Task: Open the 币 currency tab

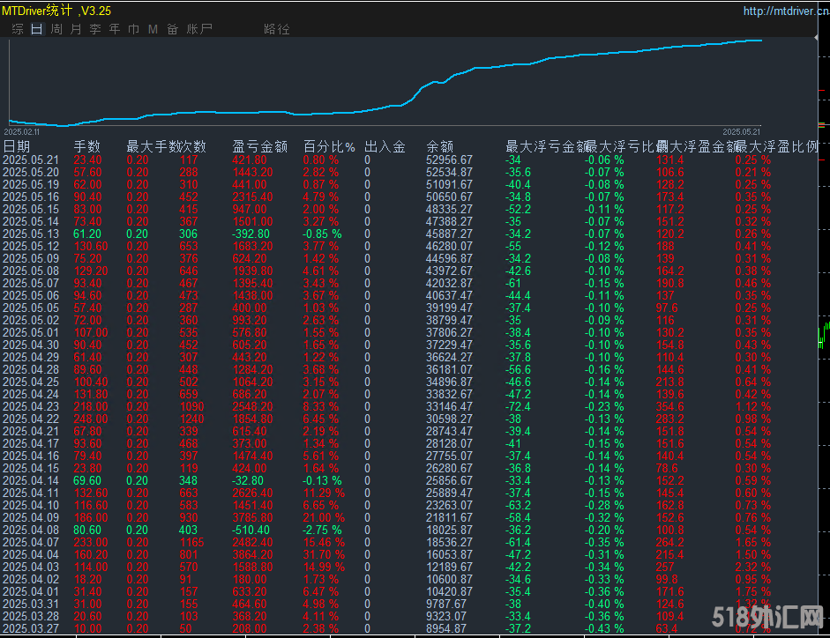Action: click(134, 29)
